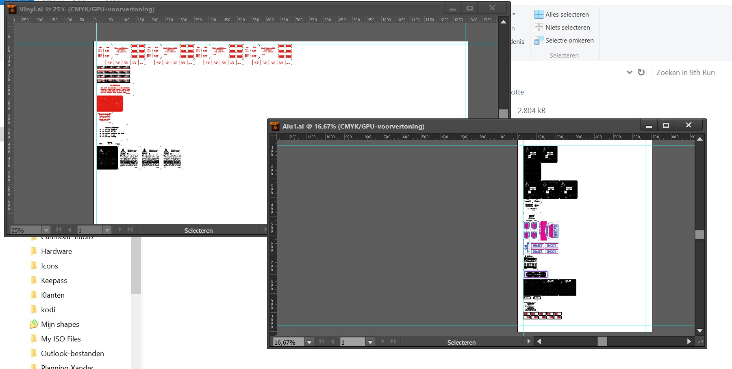
Task: Maximize the Alu1.ai document window
Action: (x=666, y=125)
